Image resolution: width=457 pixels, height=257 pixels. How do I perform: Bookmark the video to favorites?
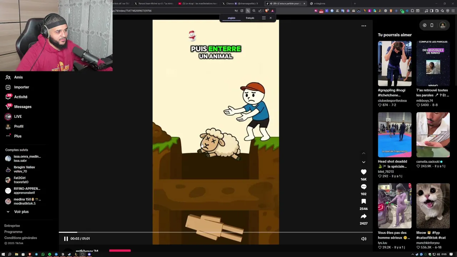[x=363, y=201]
